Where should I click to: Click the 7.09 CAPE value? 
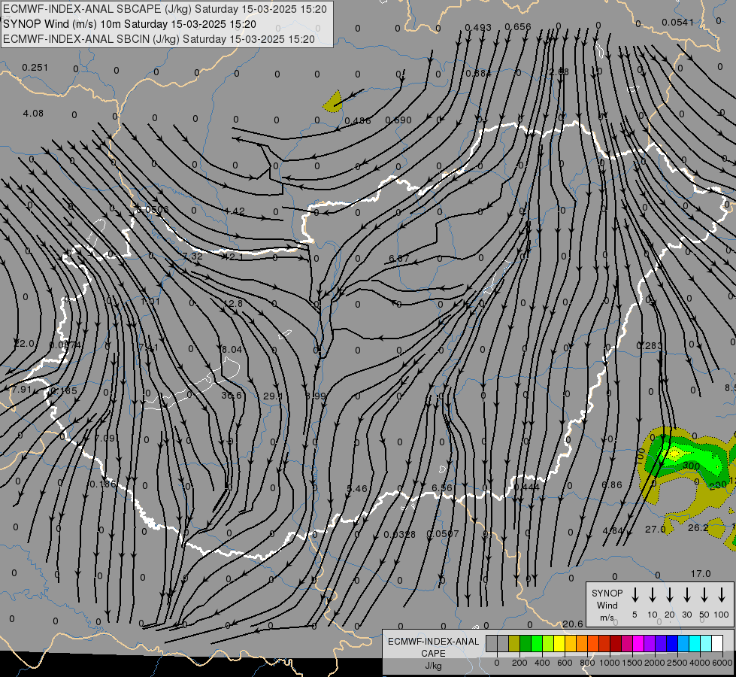pos(104,438)
